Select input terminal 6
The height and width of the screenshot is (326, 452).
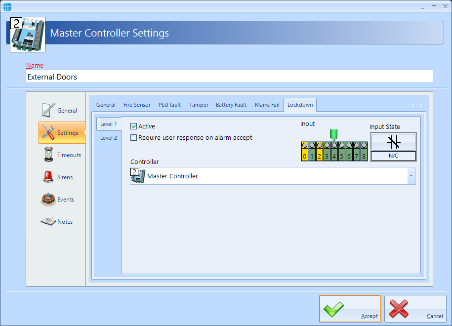pos(349,151)
